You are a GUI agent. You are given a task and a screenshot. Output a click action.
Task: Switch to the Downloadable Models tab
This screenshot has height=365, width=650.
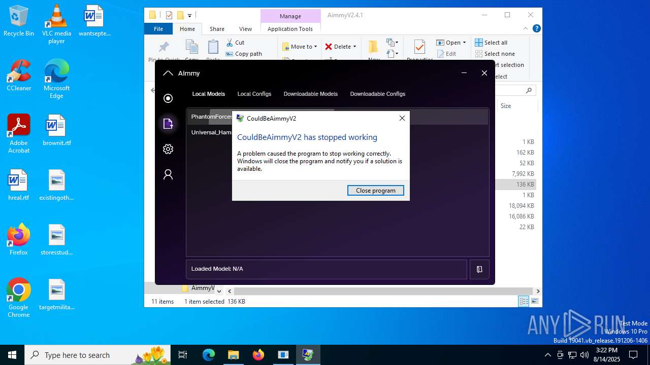coord(311,94)
